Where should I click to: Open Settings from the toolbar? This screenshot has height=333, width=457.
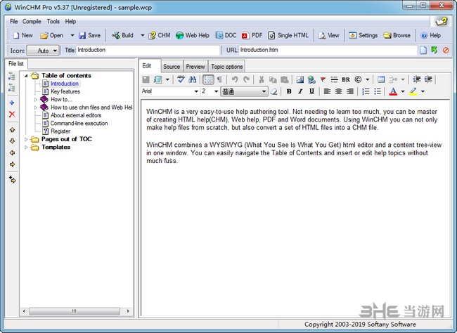(363, 35)
